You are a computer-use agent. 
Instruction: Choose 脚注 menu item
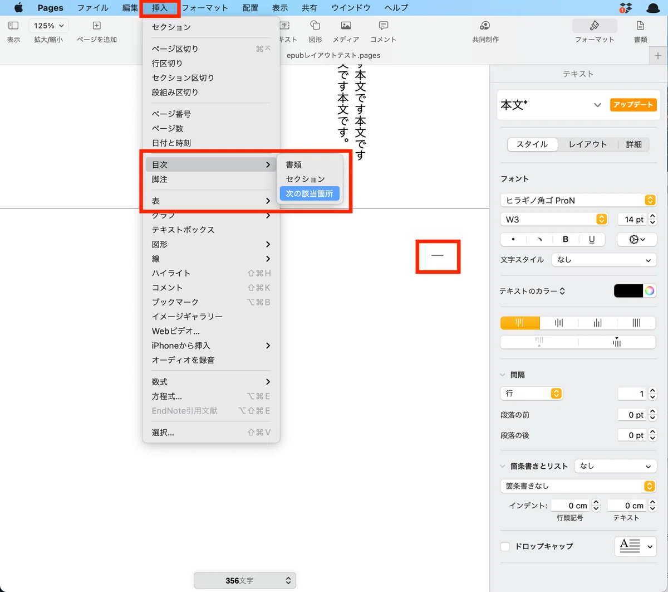pyautogui.click(x=211, y=179)
